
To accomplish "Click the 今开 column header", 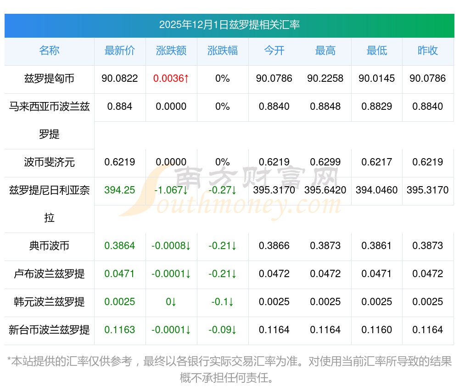I will tap(274, 51).
